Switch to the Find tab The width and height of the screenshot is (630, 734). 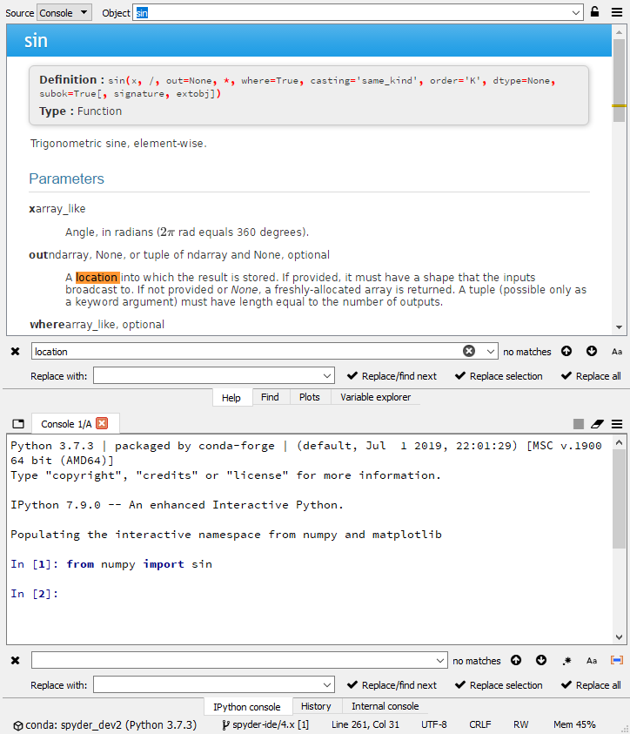pos(270,397)
